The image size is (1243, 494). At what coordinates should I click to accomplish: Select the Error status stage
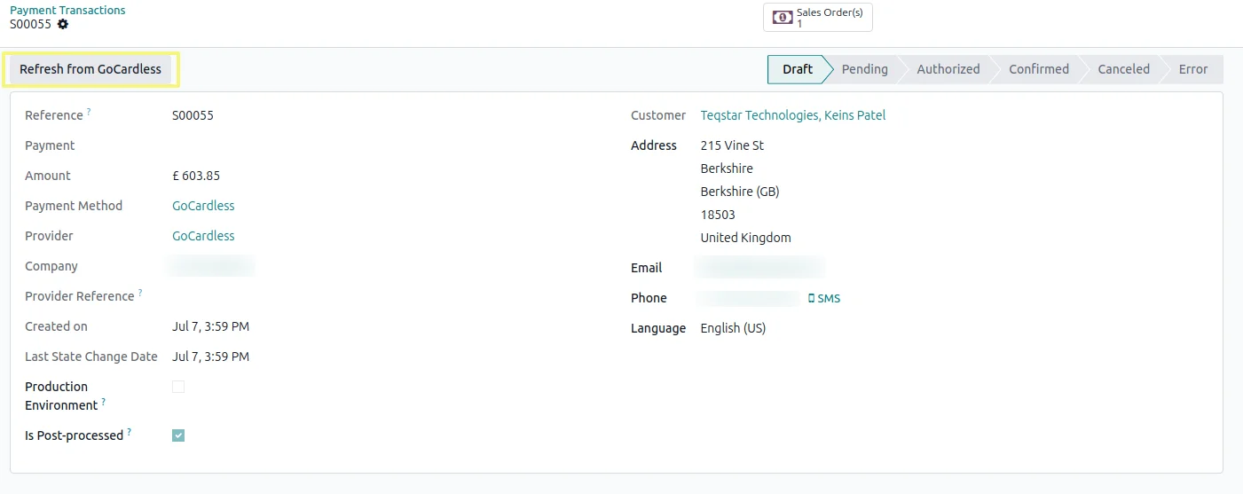click(1193, 69)
